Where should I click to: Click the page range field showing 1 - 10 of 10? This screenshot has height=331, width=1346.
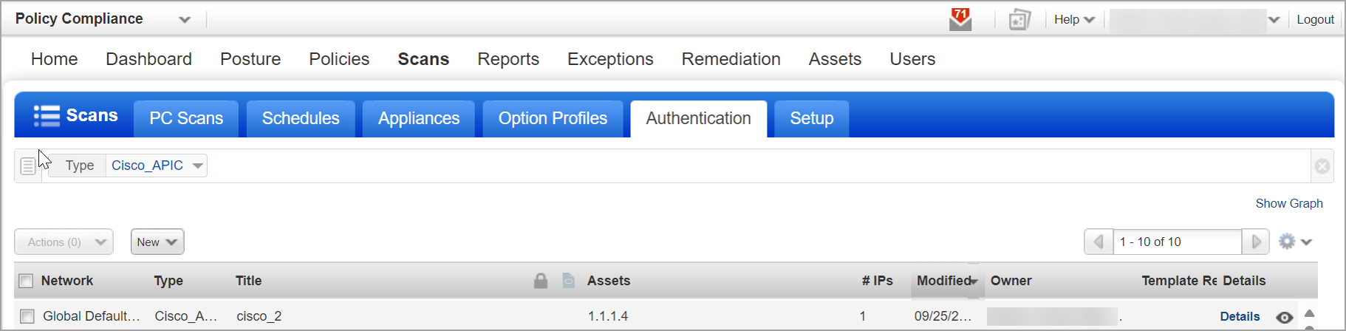point(1178,242)
